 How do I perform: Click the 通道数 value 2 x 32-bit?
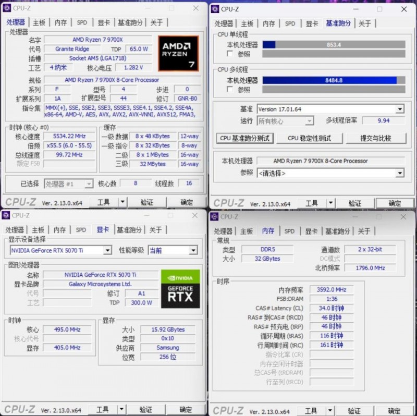click(x=370, y=250)
